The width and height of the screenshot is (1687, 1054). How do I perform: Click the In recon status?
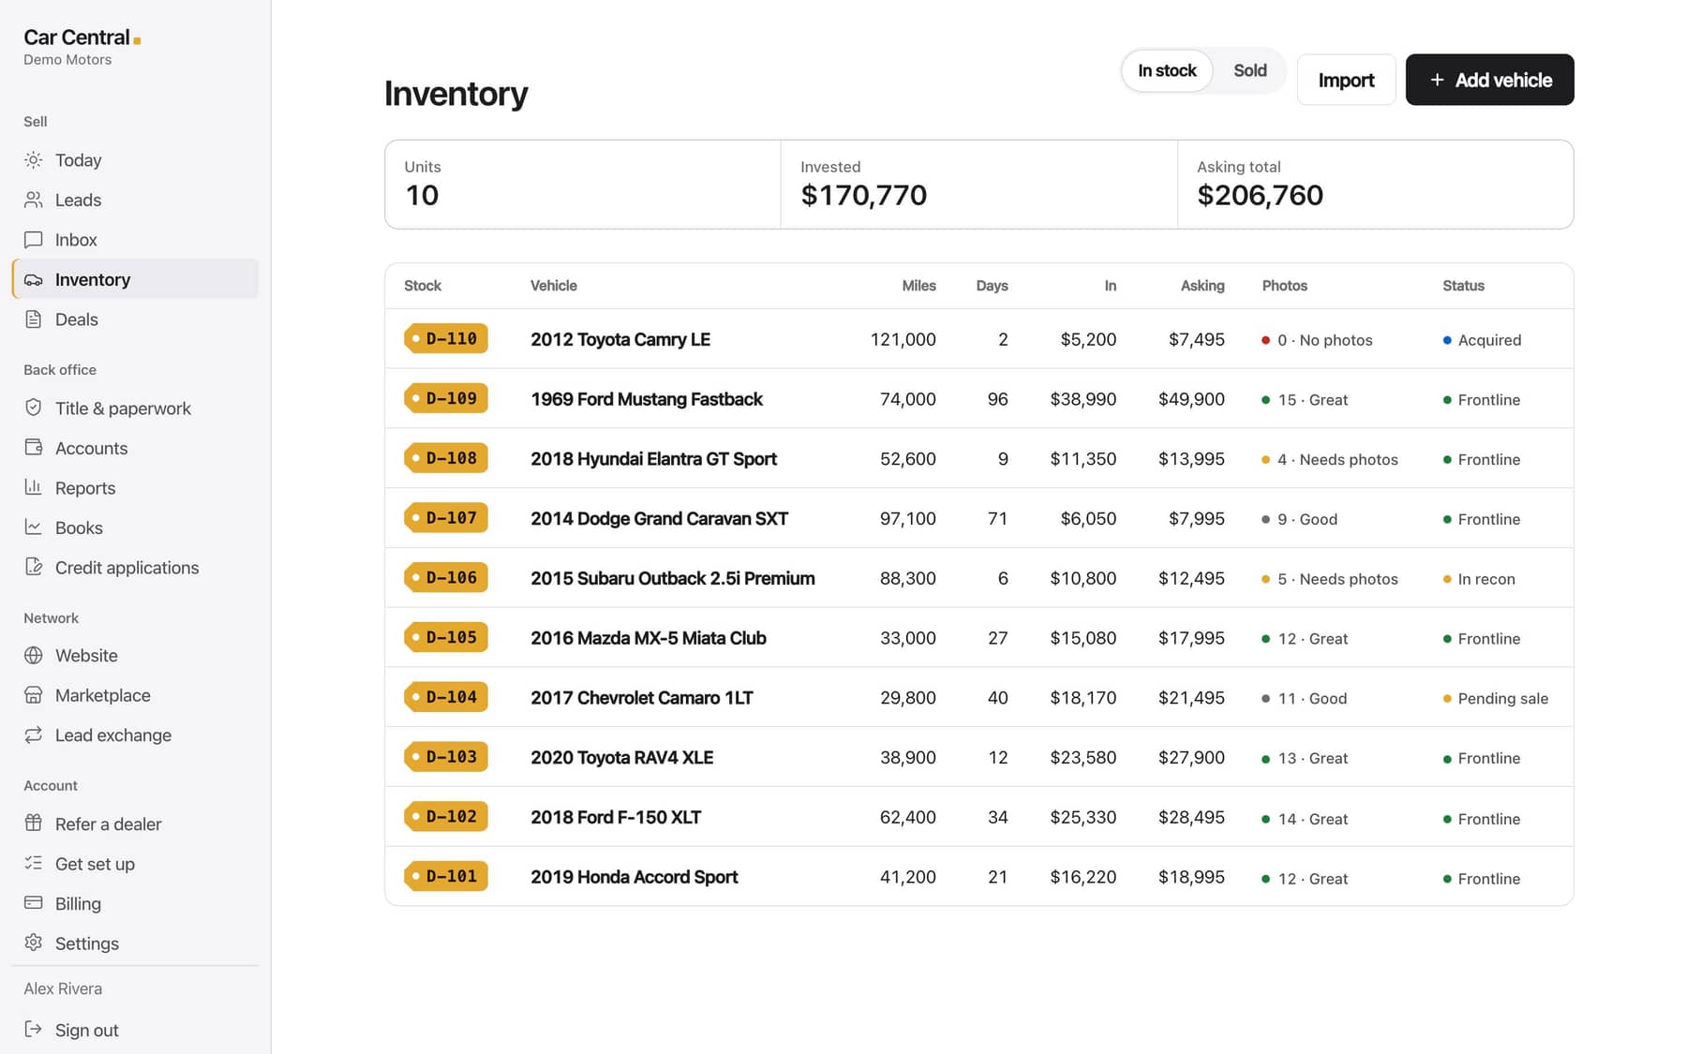point(1479,579)
